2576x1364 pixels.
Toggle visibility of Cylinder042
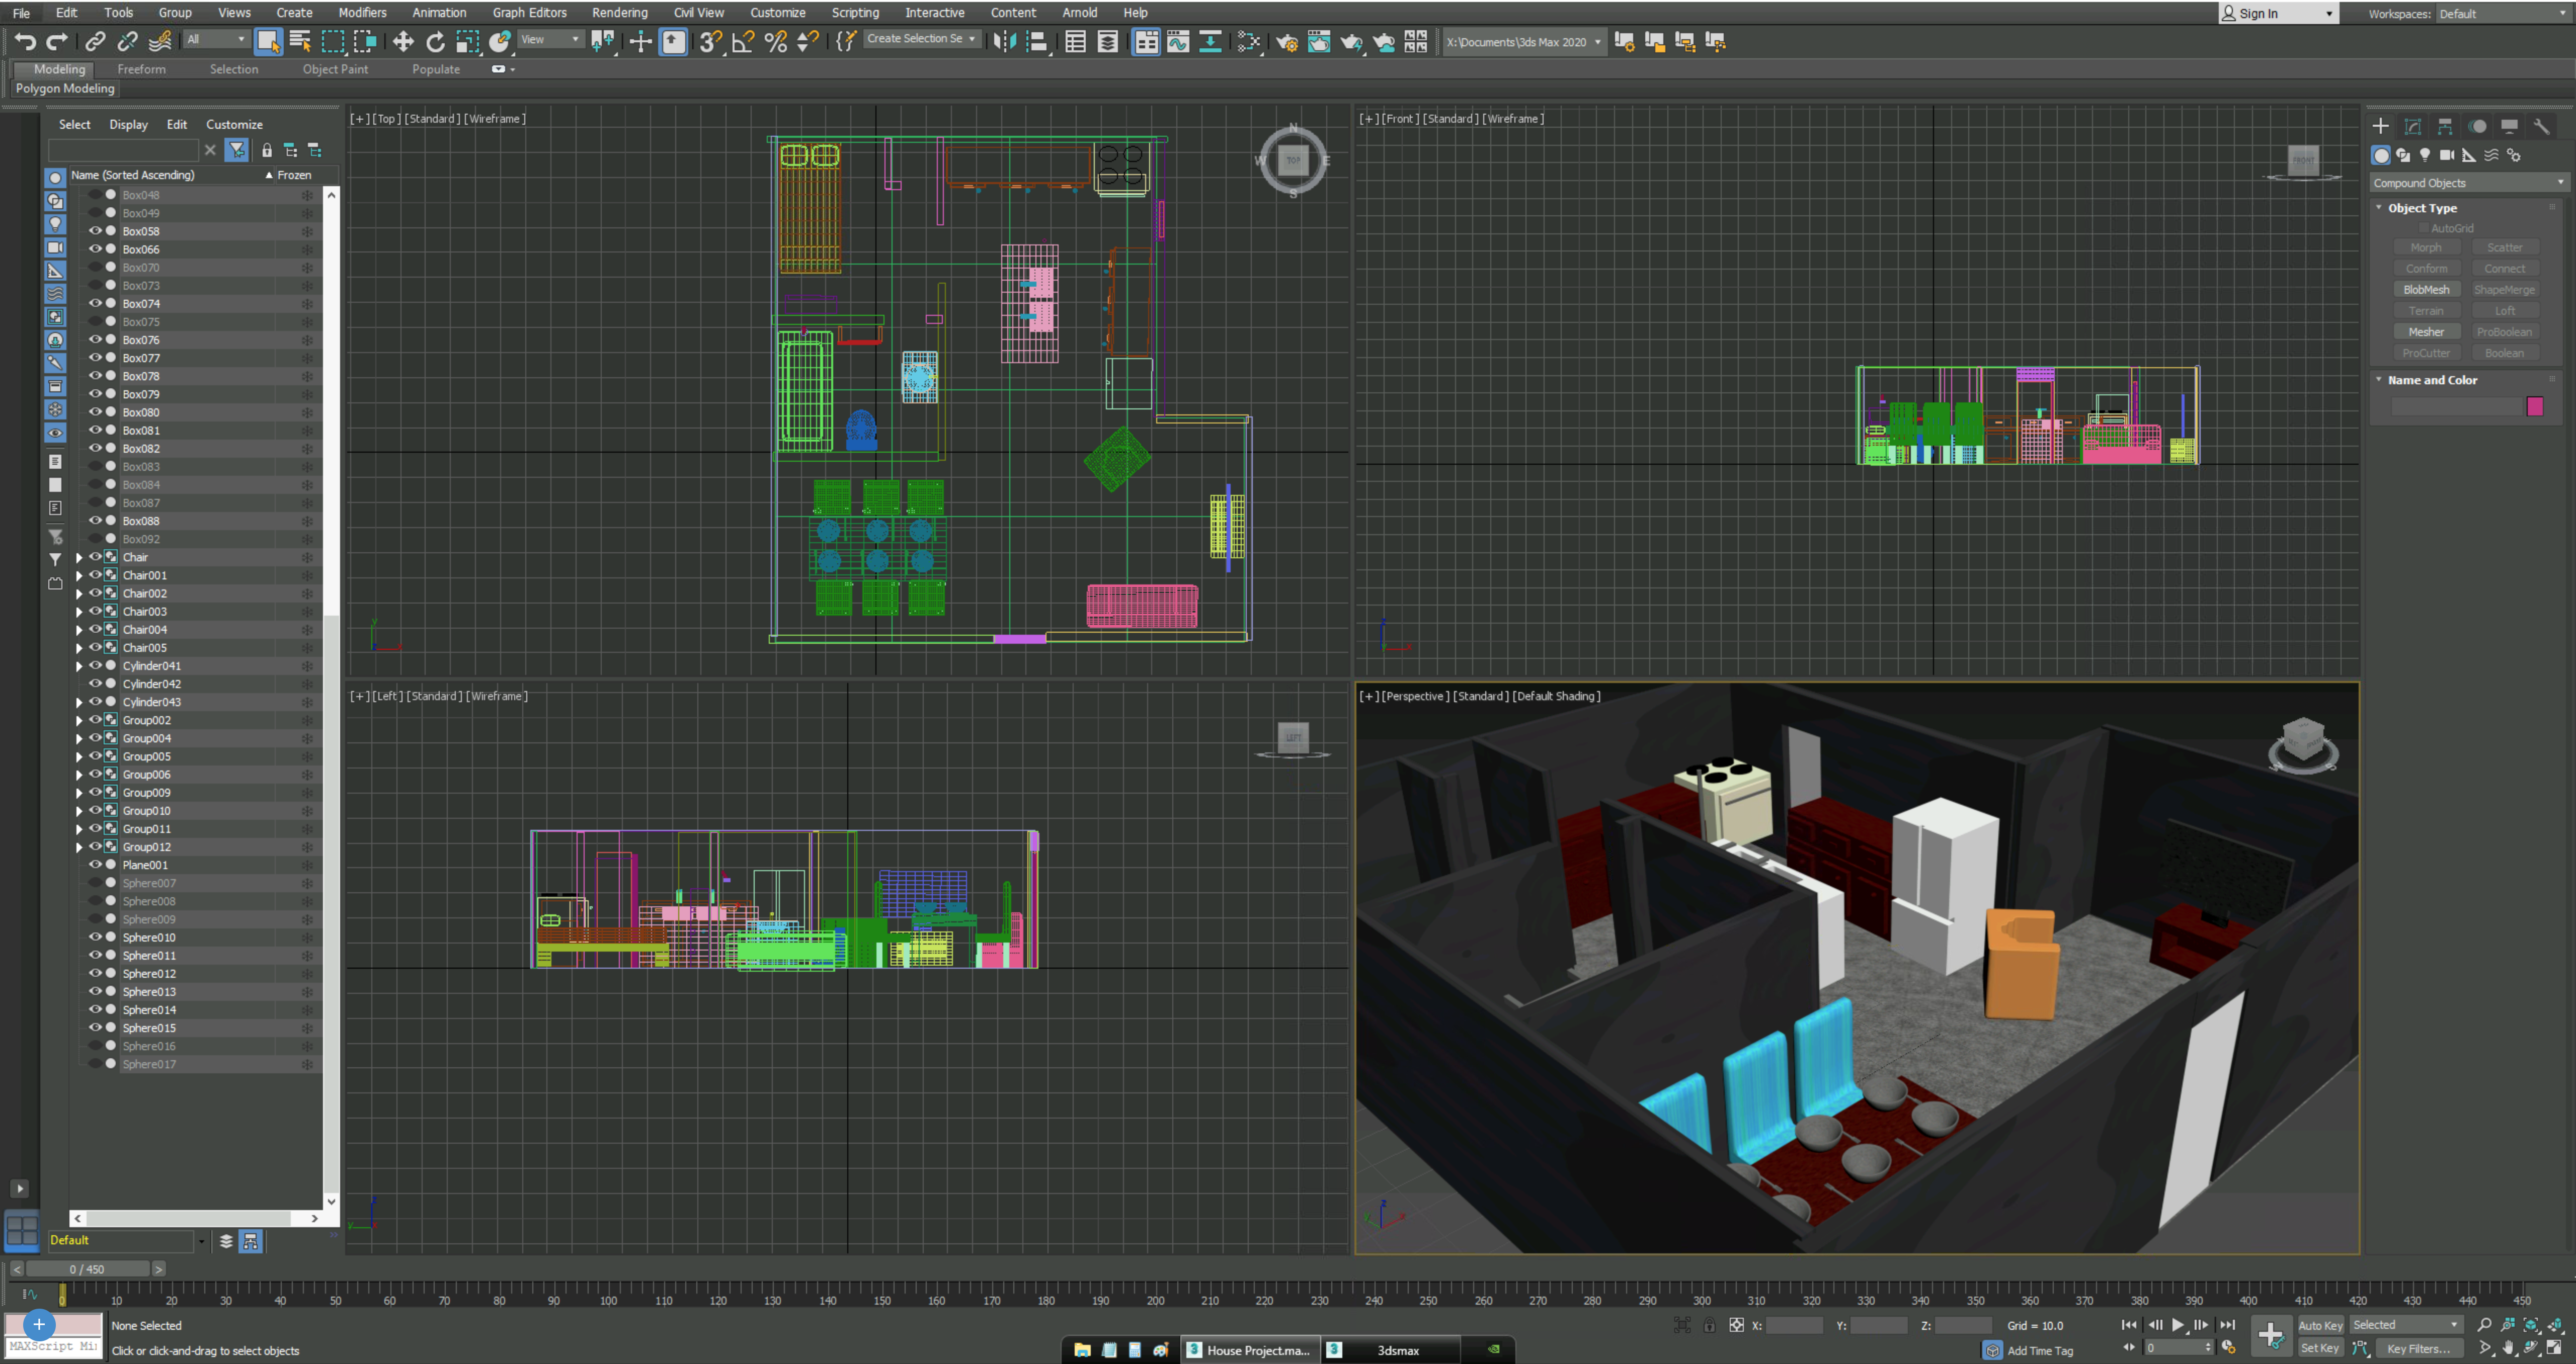pos(96,684)
